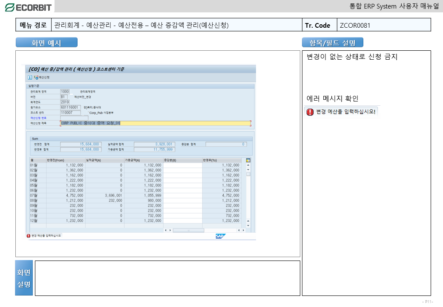Click the 예산신청 번호 input field
Viewport: 443px width, 307px height.
coord(74,118)
